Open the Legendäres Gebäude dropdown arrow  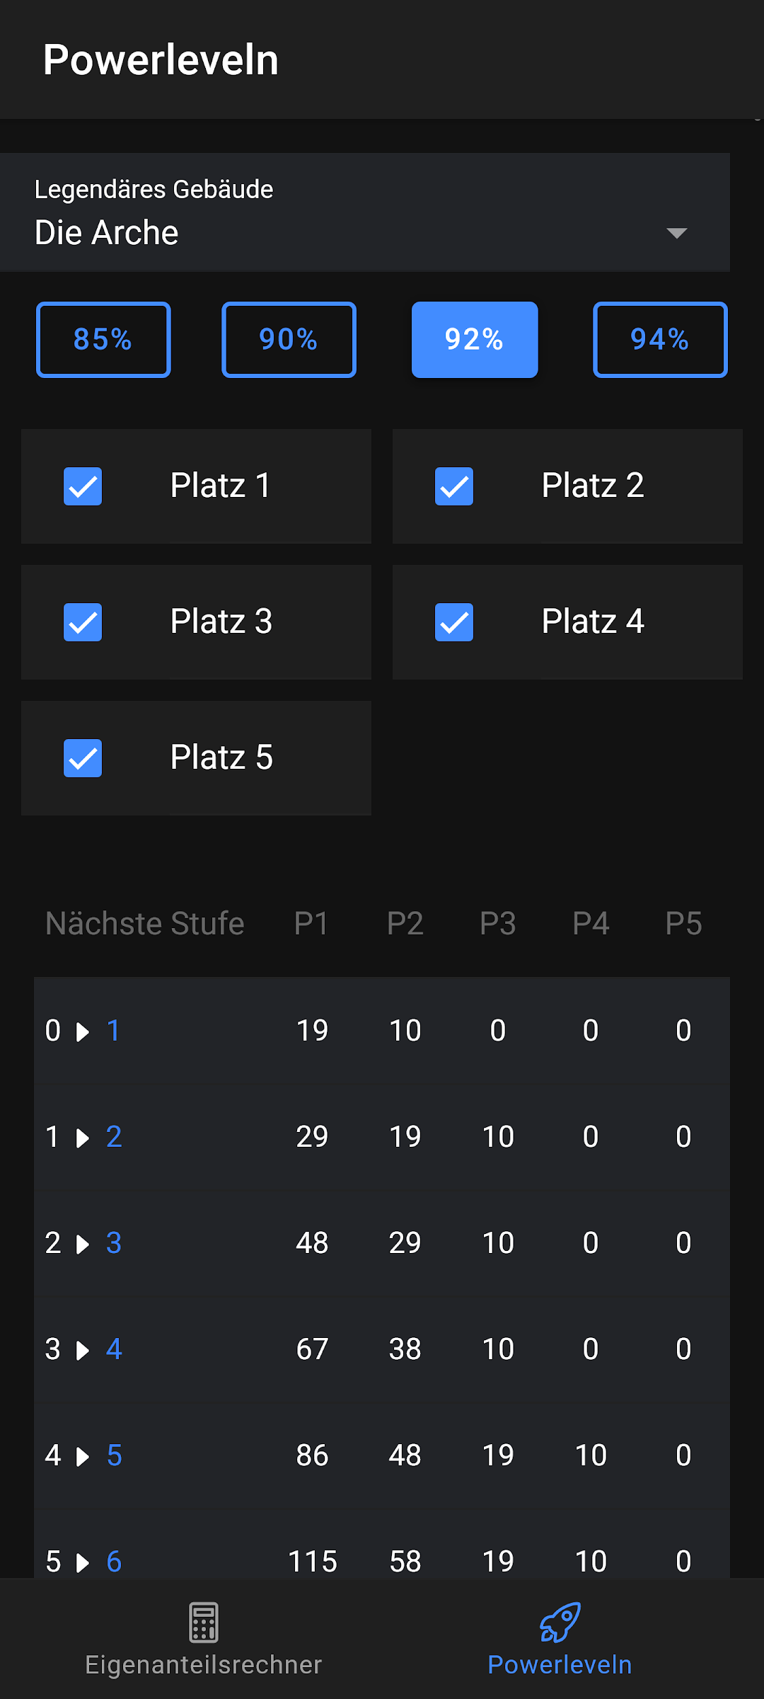(x=676, y=233)
